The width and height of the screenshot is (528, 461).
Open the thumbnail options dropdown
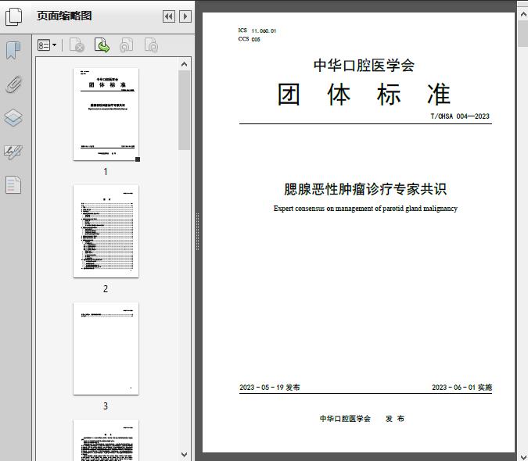[47, 45]
